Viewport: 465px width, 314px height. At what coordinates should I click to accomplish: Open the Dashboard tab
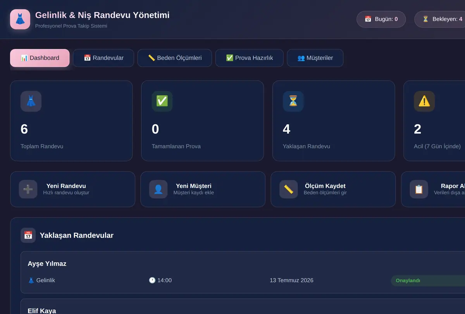click(40, 58)
